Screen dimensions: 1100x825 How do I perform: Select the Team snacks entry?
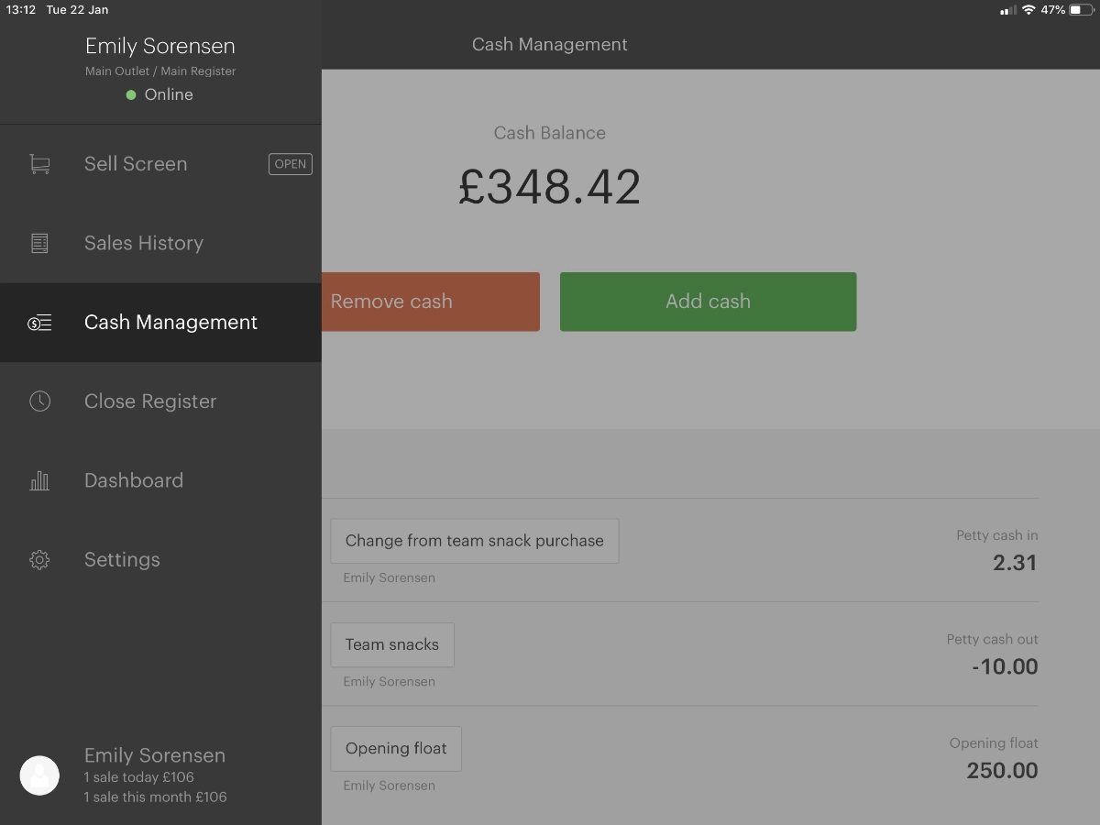coord(392,644)
